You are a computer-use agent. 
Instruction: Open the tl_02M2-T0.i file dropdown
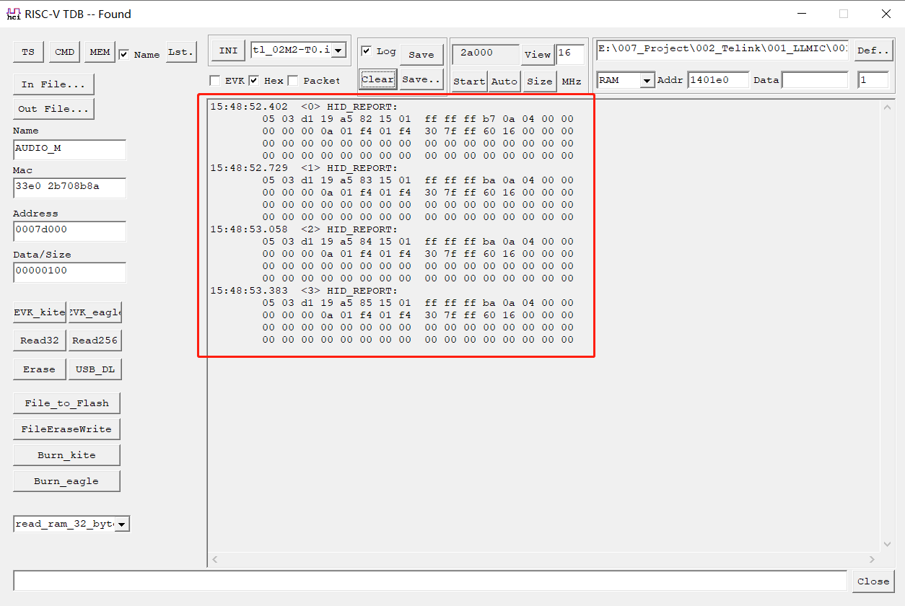point(339,50)
